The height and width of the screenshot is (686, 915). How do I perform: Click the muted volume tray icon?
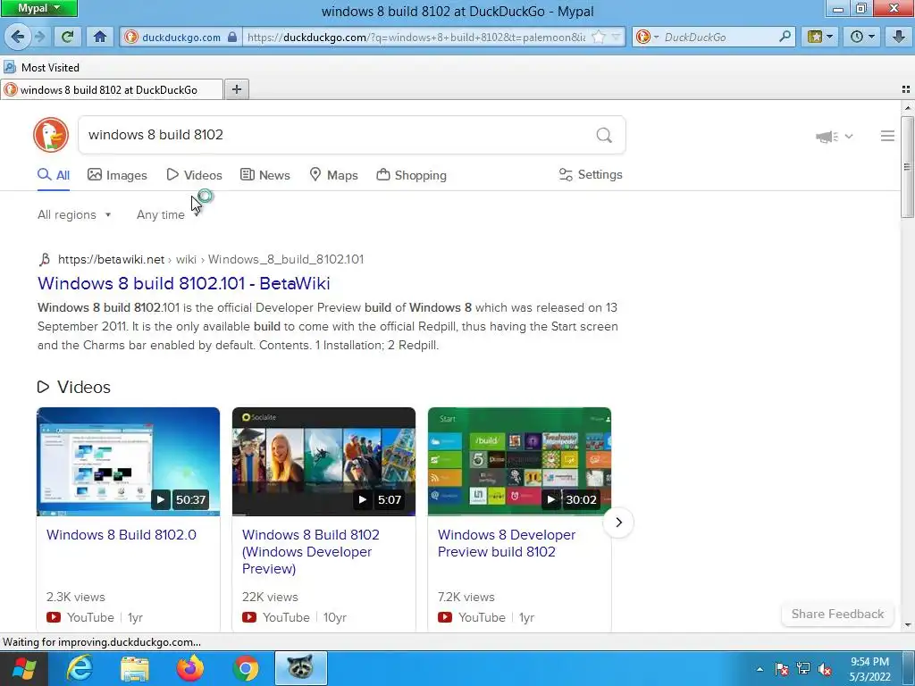click(825, 669)
